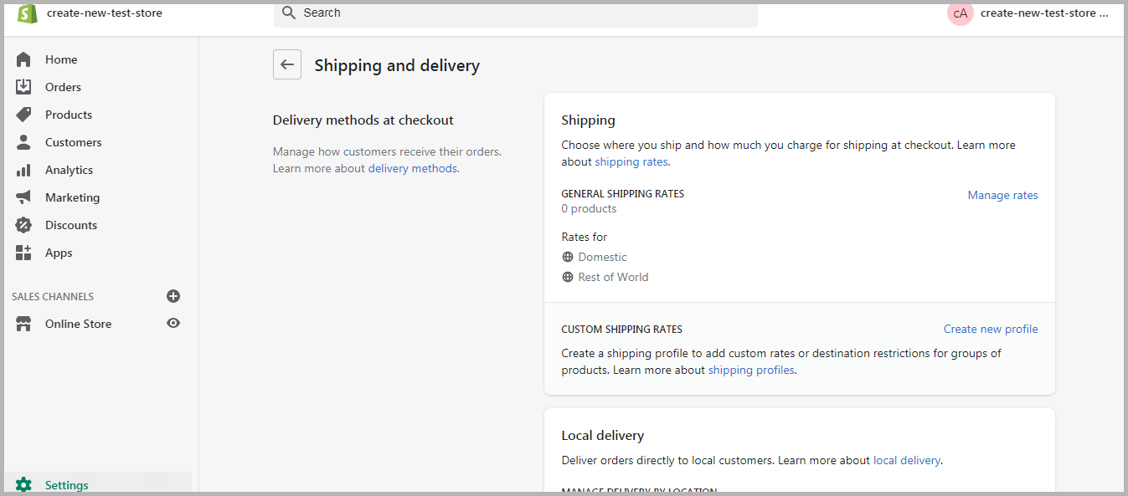Follow the shipping rates link

631,161
